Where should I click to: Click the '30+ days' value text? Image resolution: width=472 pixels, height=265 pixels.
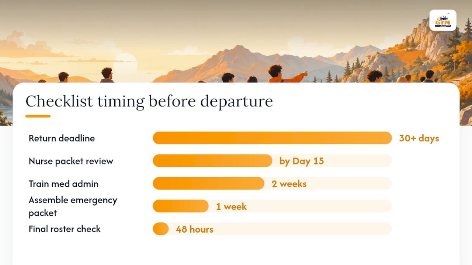click(x=419, y=138)
